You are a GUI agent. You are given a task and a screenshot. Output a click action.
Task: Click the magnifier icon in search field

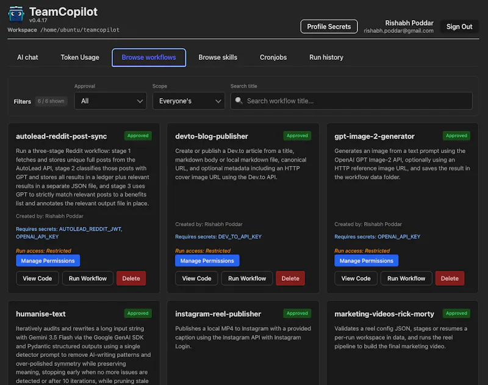239,101
